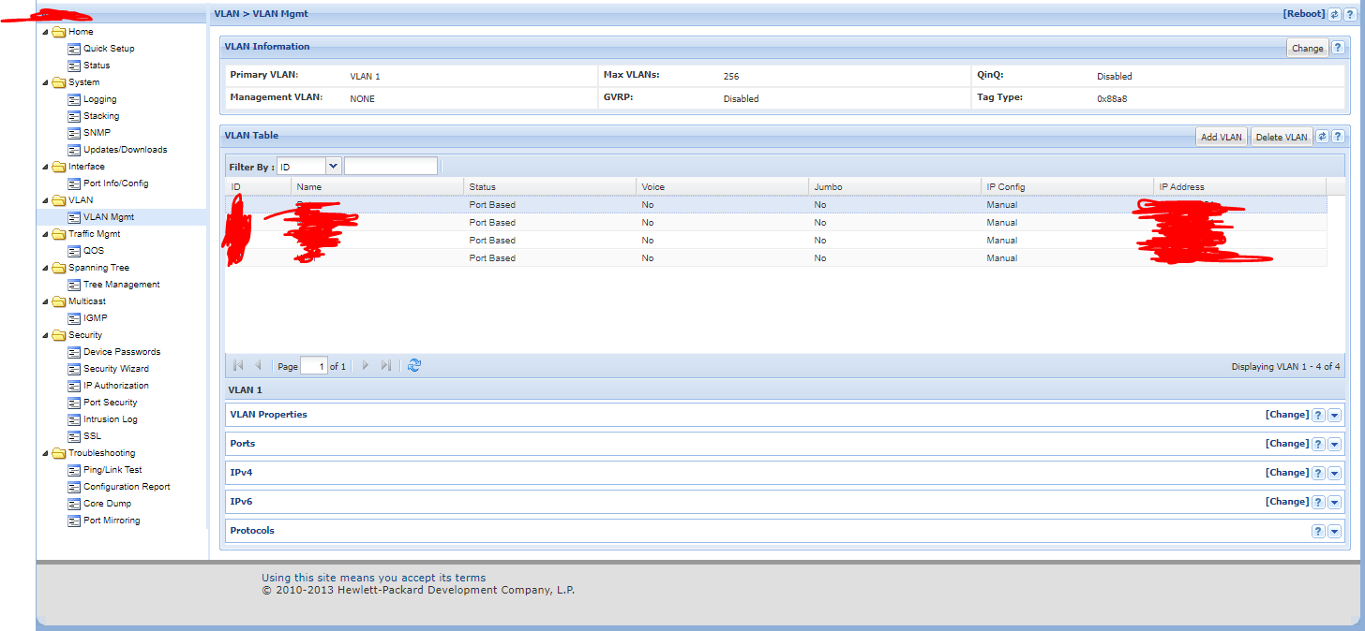The height and width of the screenshot is (631, 1365).
Task: Click pagination refresh icon below VLAN table
Action: click(414, 366)
